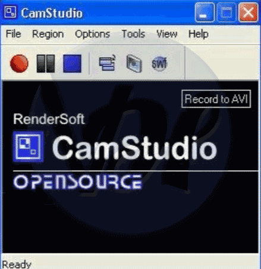Show the View menu

(167, 34)
